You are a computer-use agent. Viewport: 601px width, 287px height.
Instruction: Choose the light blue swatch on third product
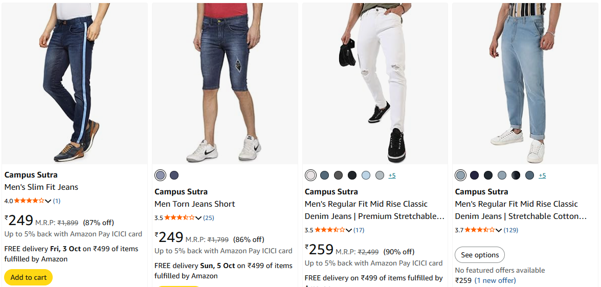tap(366, 175)
